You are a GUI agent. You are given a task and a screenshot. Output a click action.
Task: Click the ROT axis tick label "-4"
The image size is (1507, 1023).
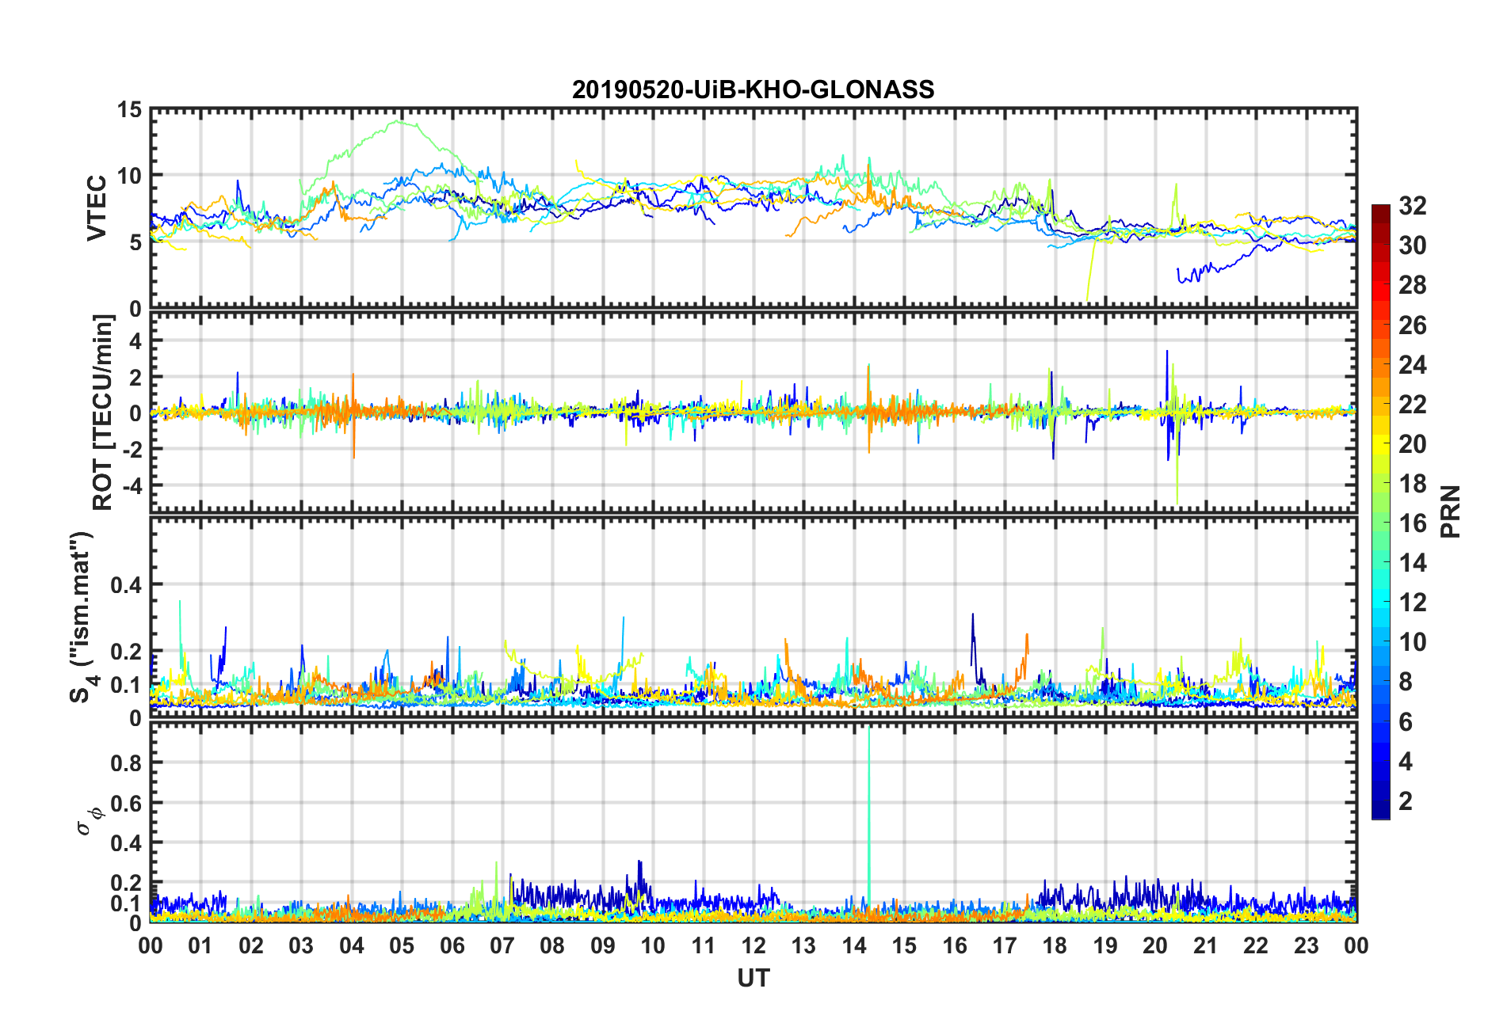pos(133,485)
